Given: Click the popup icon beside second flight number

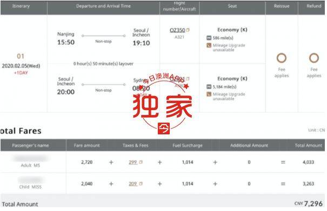Looking at the screenshot, I should pos(188,79).
